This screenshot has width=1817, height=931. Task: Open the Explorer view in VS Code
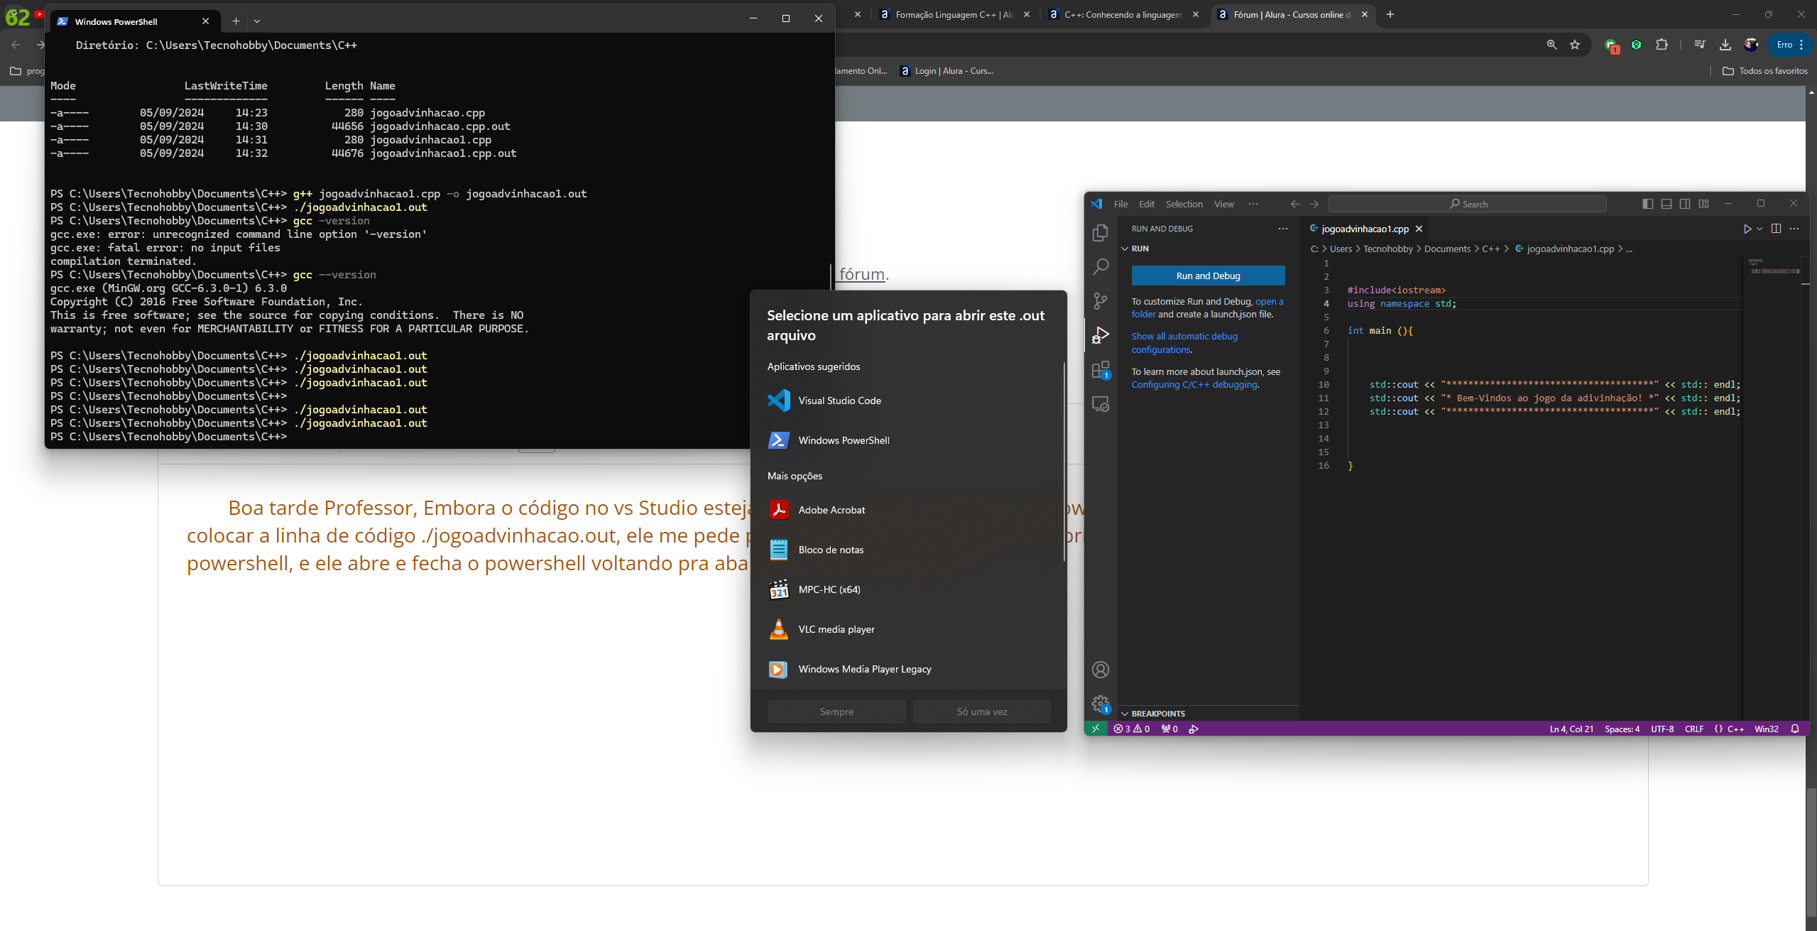[1101, 233]
